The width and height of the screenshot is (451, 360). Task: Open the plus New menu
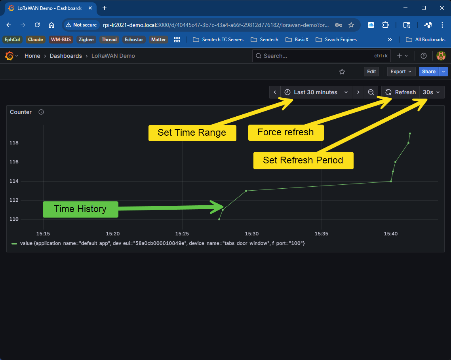tap(402, 56)
